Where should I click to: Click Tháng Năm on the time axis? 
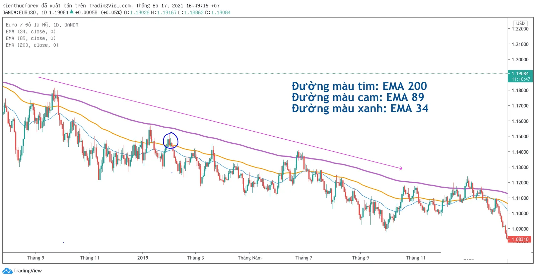250,258
